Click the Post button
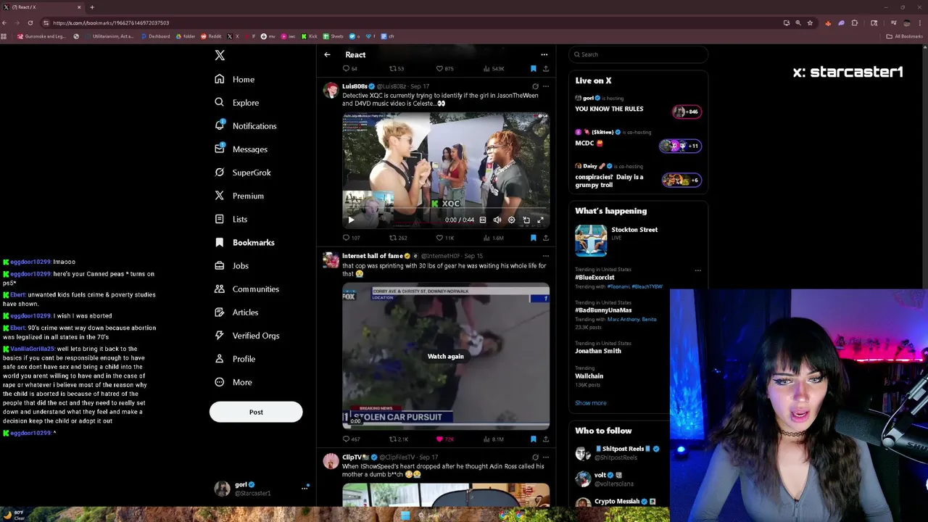This screenshot has height=522, width=928. point(256,412)
